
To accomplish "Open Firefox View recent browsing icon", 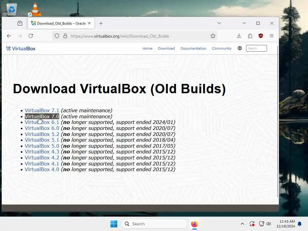I will (x=20, y=23).
